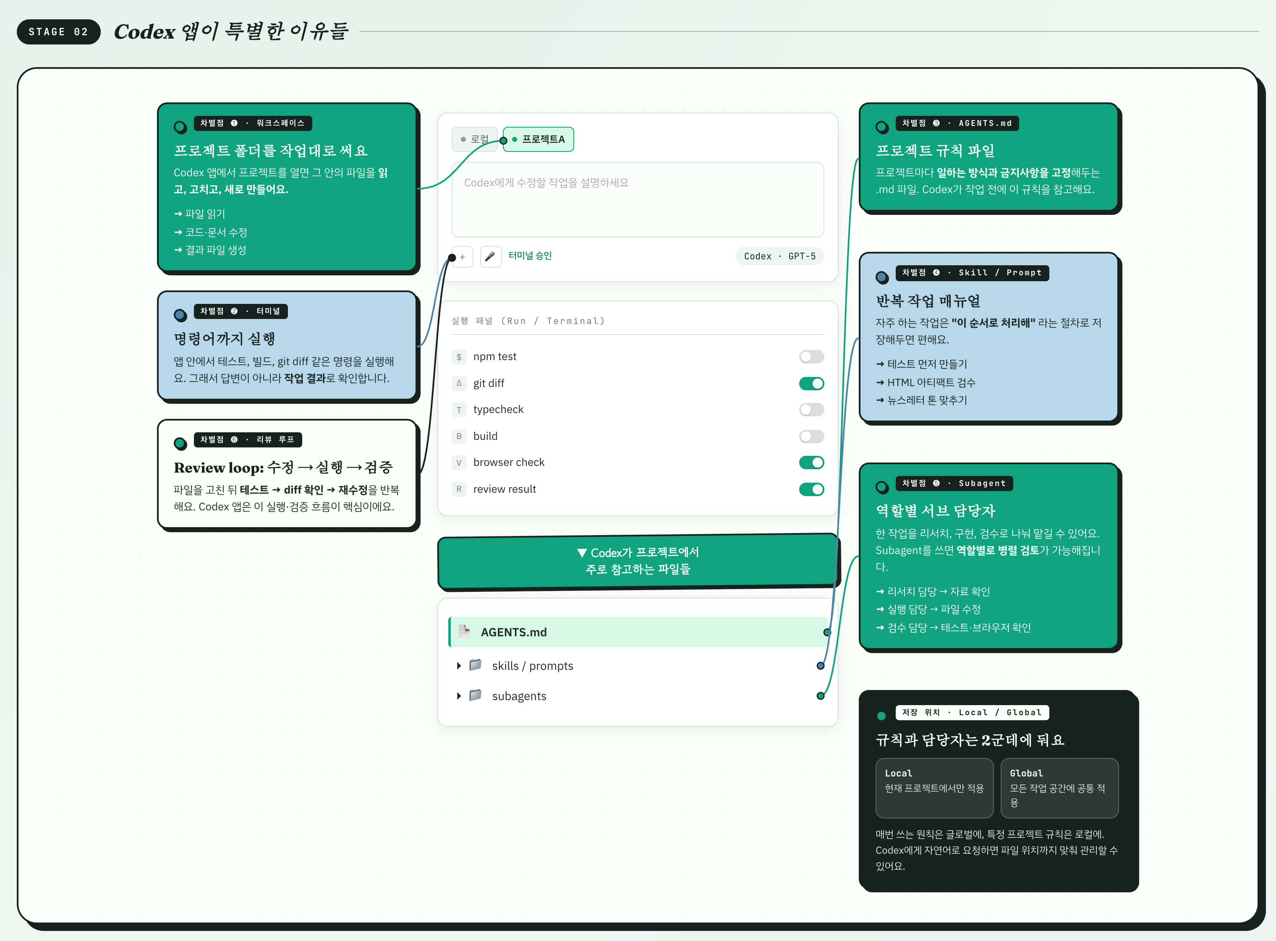Screen dimensions: 1276x941
Task: Click the connector dot on subagents row
Action: [820, 696]
